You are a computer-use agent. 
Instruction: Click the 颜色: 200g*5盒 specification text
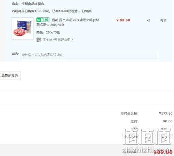[x=48, y=32]
